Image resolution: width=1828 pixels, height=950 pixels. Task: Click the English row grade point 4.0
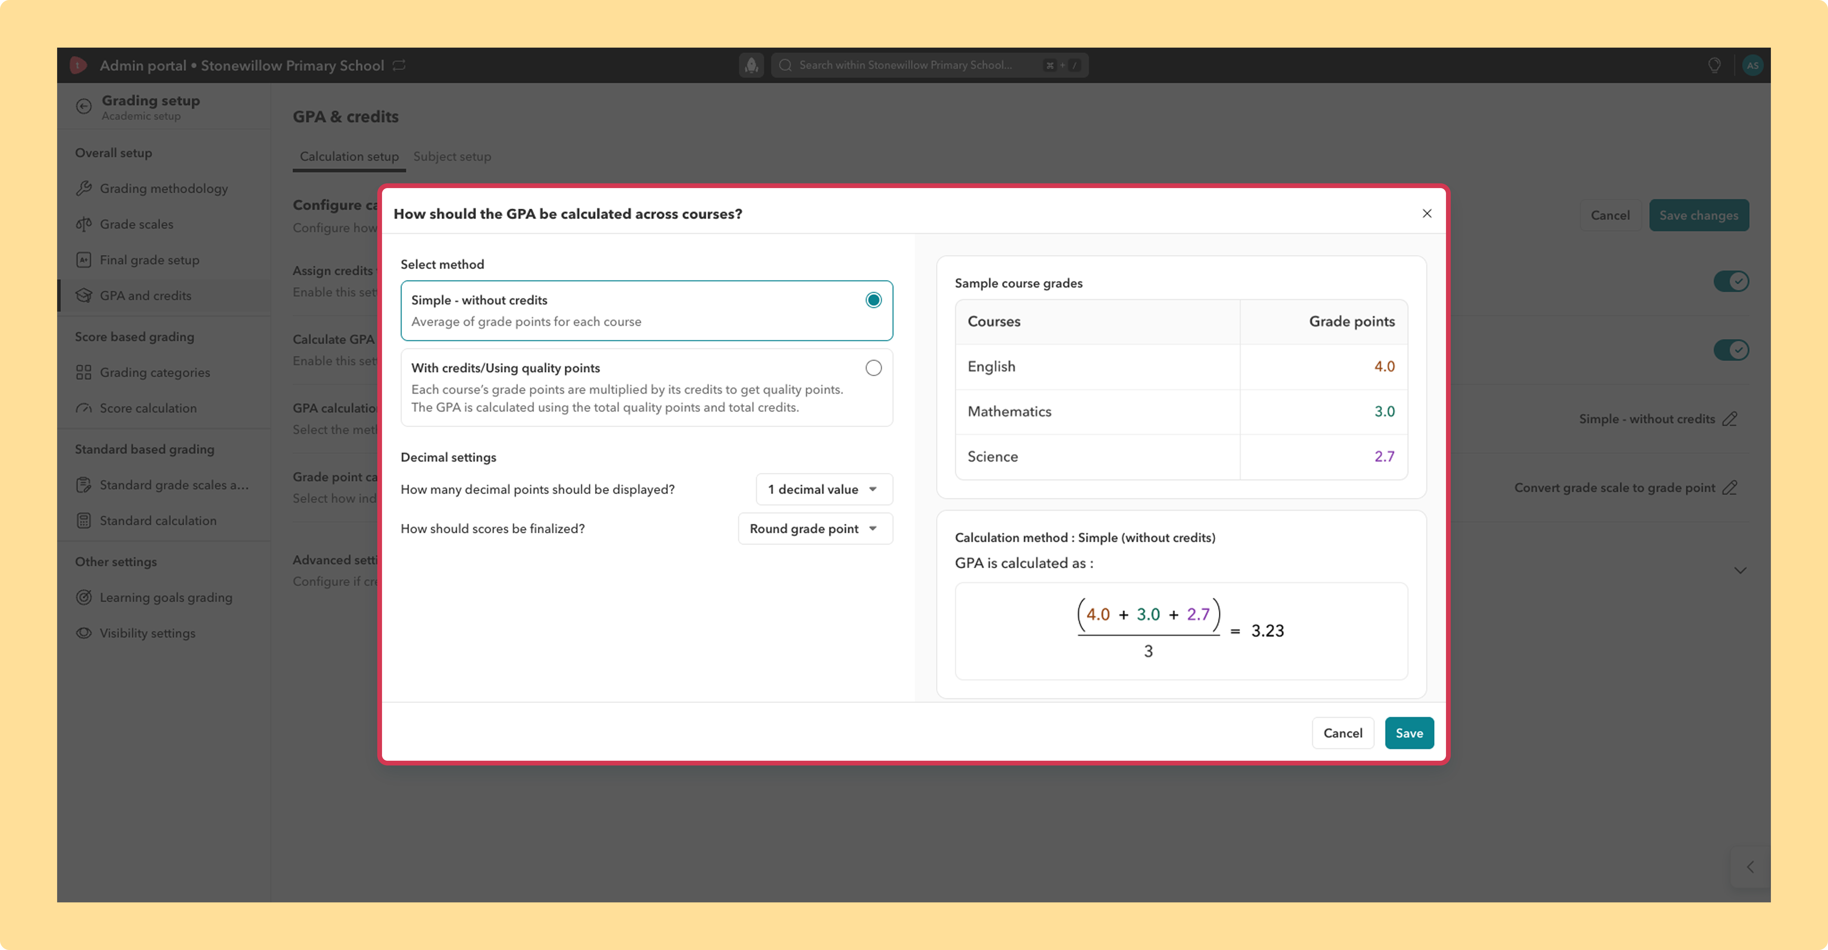1384,366
